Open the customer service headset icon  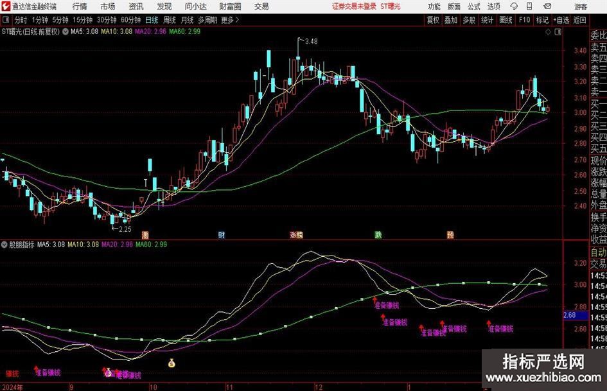tap(514, 6)
